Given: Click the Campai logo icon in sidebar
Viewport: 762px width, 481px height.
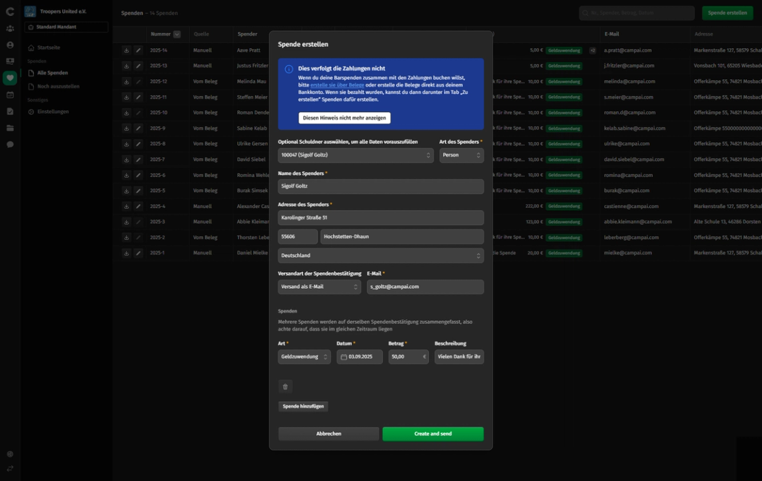Looking at the screenshot, I should pos(10,12).
